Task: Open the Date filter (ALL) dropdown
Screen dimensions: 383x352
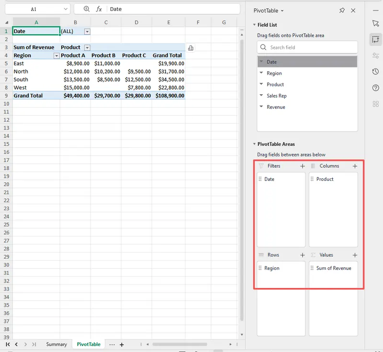Action: (x=87, y=32)
